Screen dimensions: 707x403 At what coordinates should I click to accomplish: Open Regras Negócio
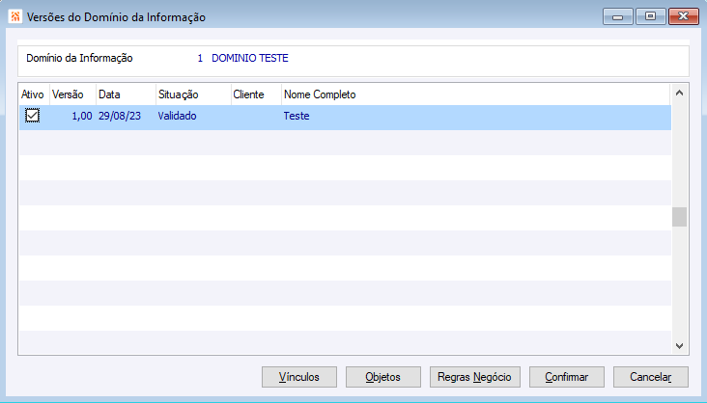pos(475,377)
